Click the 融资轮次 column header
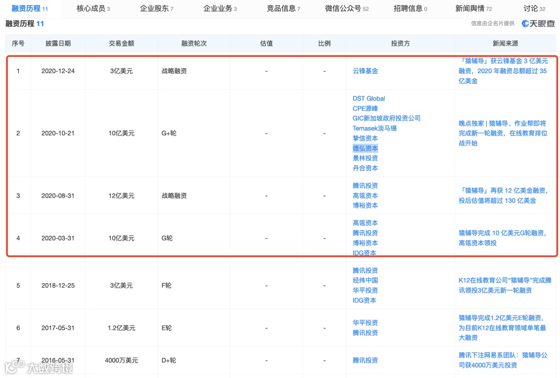 (194, 43)
